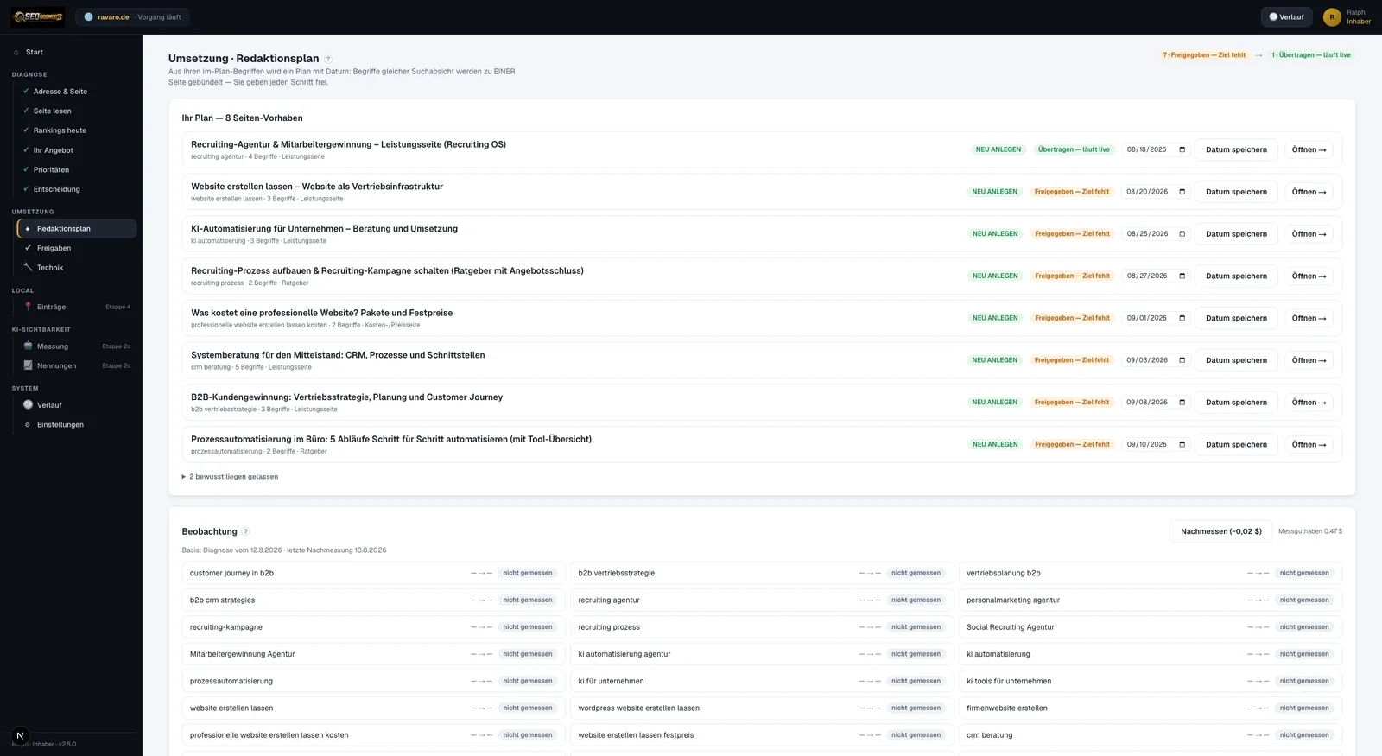Viewport: 1382px width, 756px height.
Task: Click keyword 'wordpress website erstellen lassen'
Action: coord(639,708)
